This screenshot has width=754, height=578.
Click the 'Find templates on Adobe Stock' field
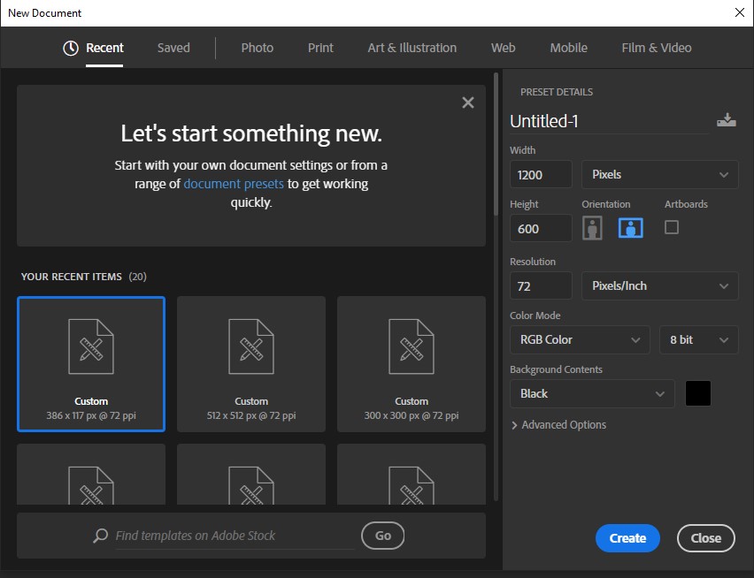coord(235,536)
